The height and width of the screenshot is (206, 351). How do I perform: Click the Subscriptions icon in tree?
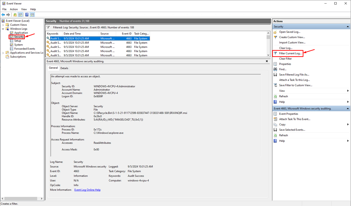[8, 57]
